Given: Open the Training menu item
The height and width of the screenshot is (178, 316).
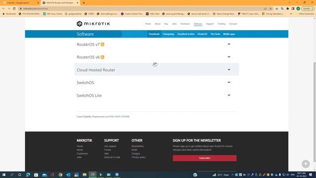Looking at the screenshot, I should 221,24.
